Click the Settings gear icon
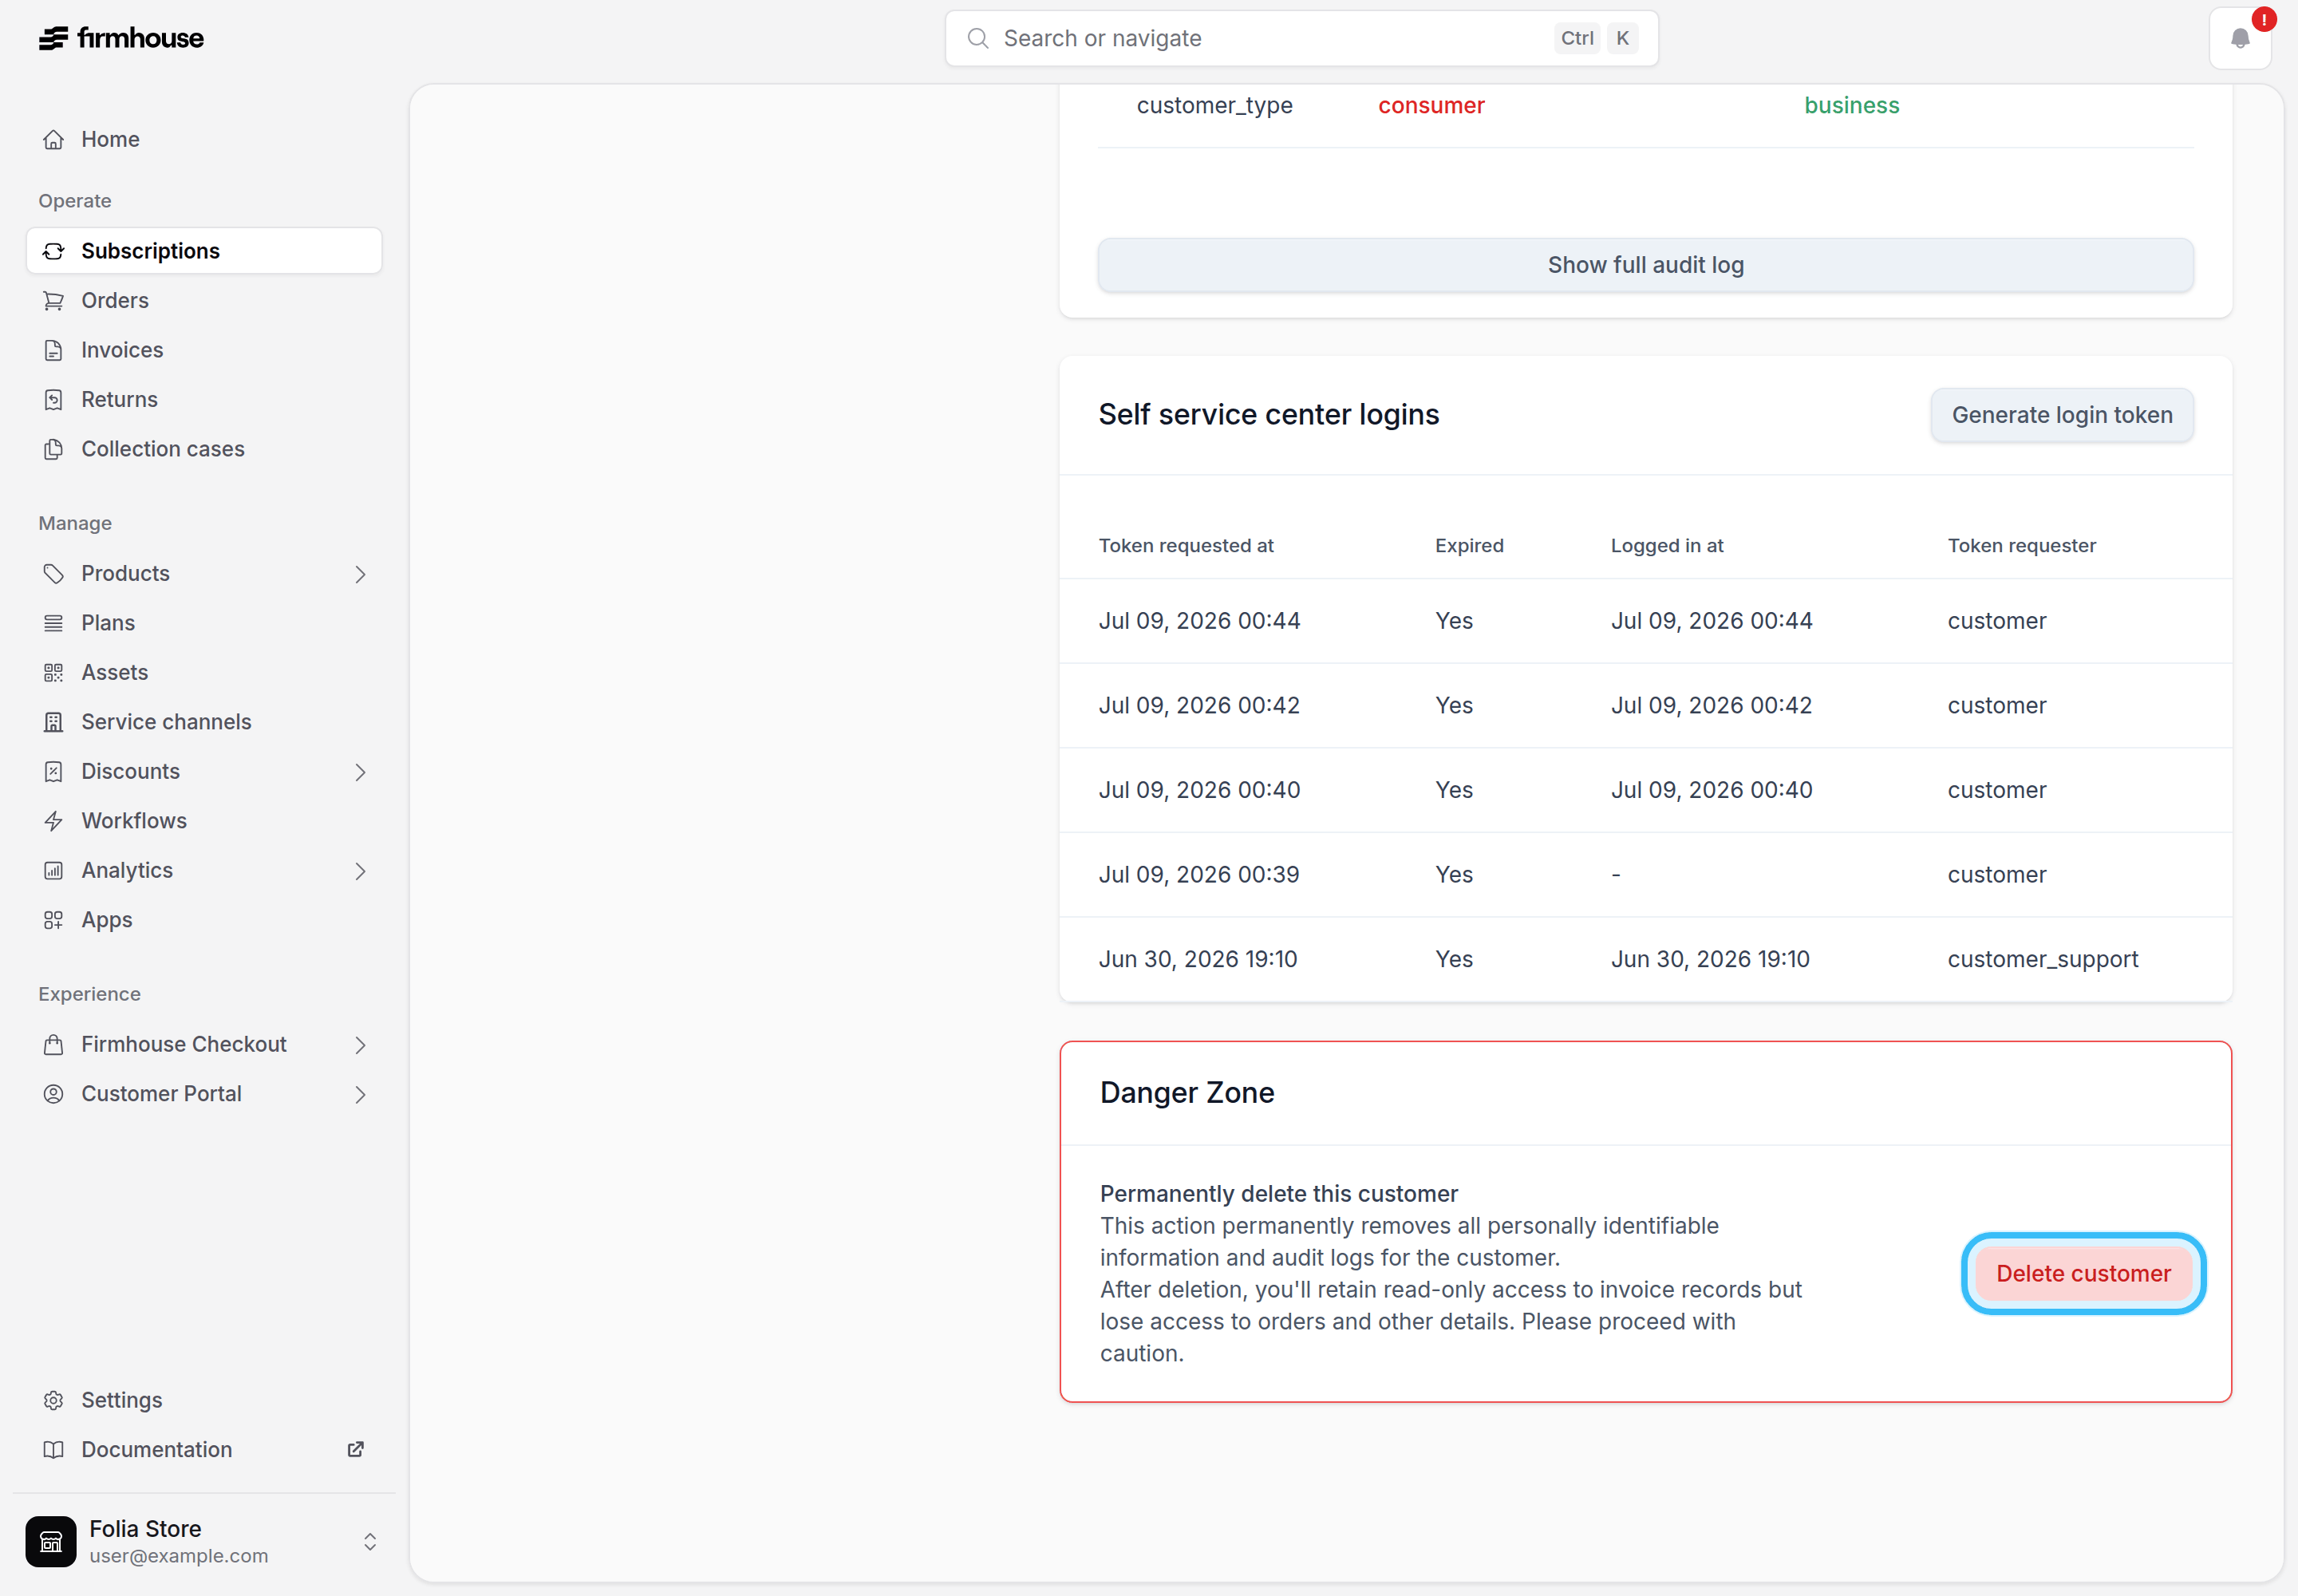 pyautogui.click(x=54, y=1400)
